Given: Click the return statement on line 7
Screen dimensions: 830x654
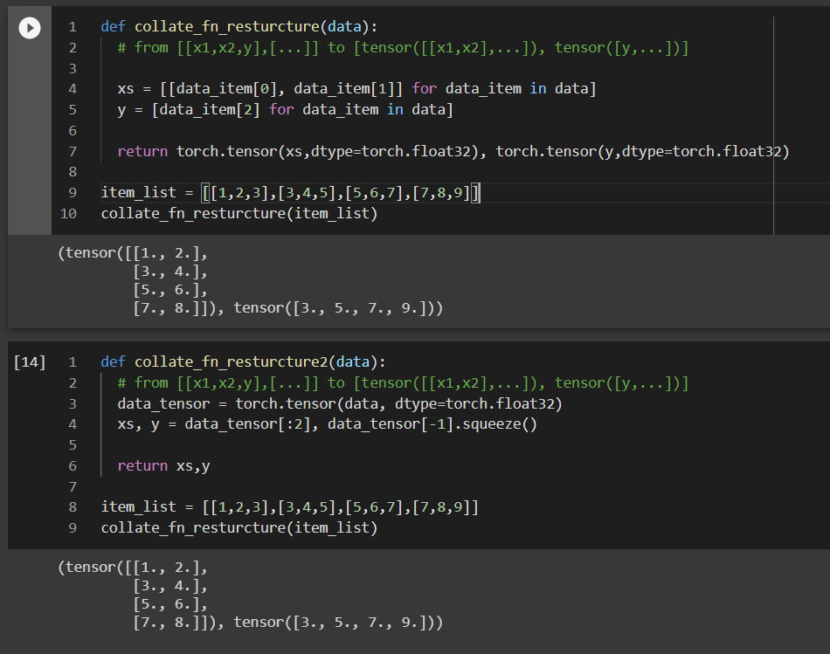Looking at the screenshot, I should click(x=140, y=150).
